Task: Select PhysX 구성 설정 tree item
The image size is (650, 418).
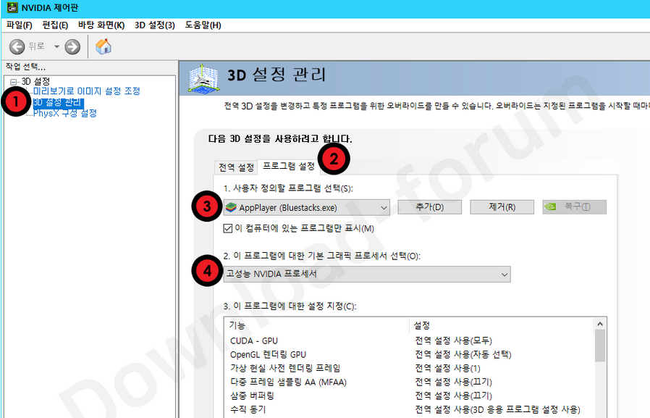Action: [x=65, y=113]
